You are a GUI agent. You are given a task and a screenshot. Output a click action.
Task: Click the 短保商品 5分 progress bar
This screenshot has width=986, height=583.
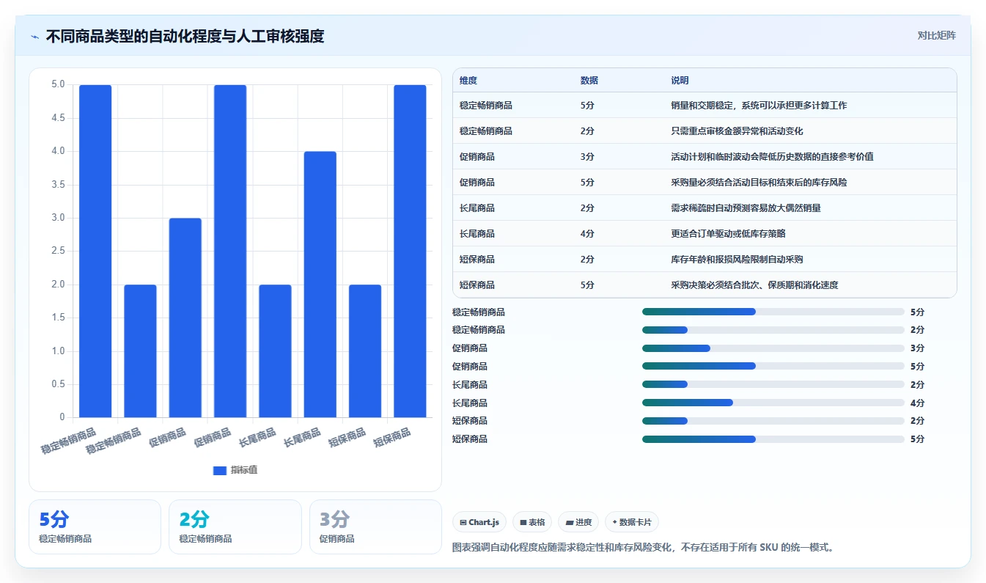click(x=773, y=439)
